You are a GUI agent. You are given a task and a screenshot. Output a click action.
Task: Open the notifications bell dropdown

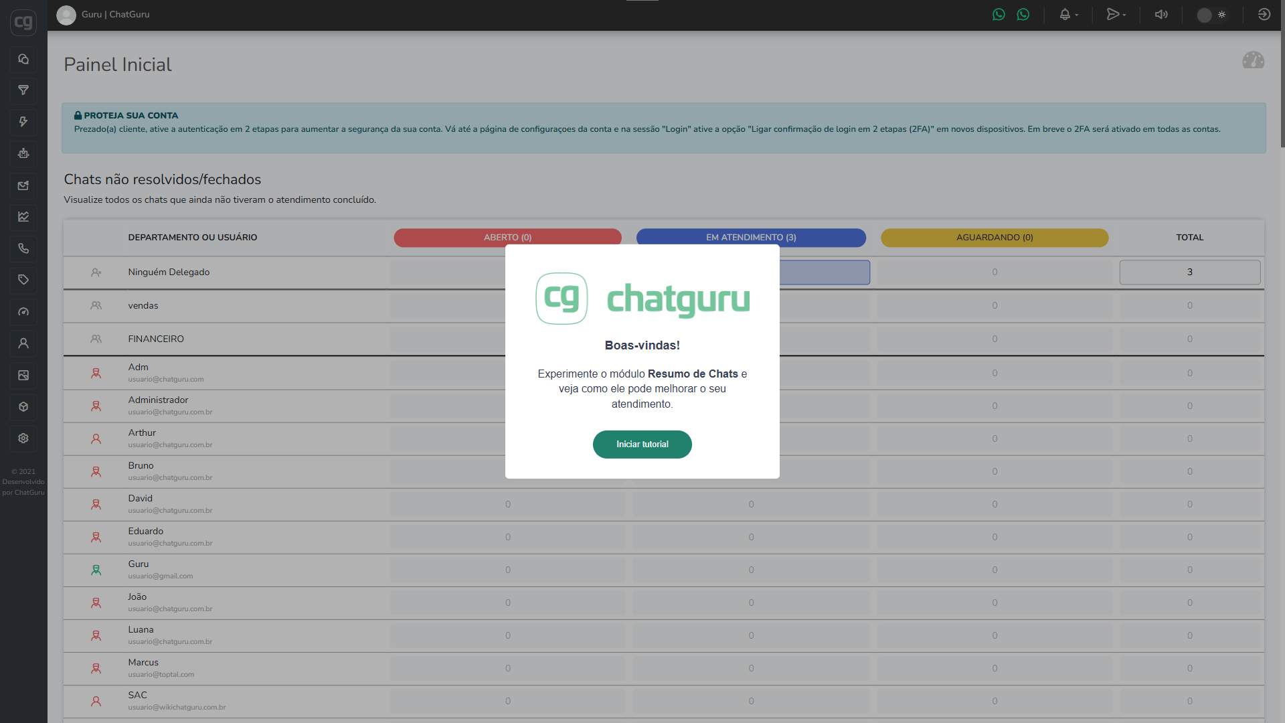pos(1069,15)
